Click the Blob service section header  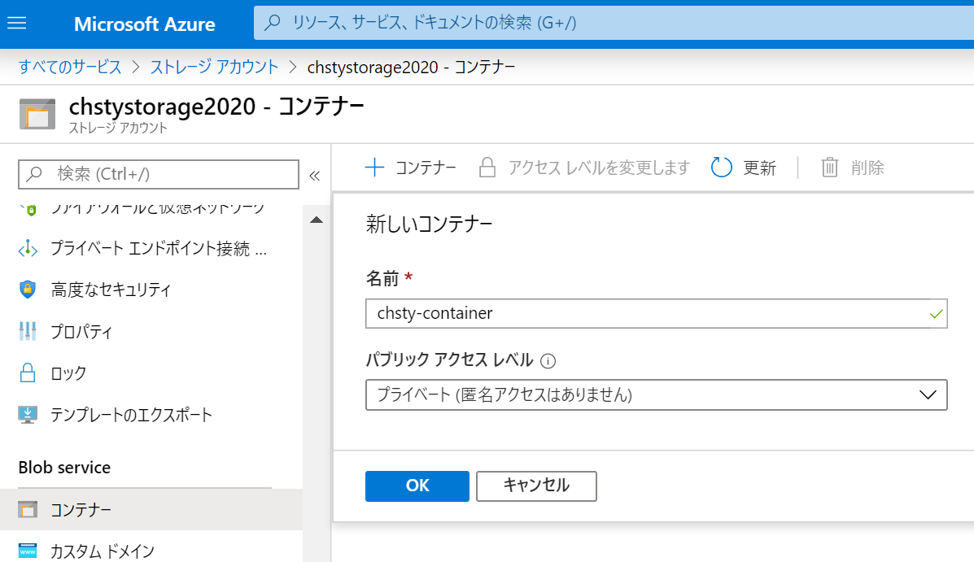(64, 468)
